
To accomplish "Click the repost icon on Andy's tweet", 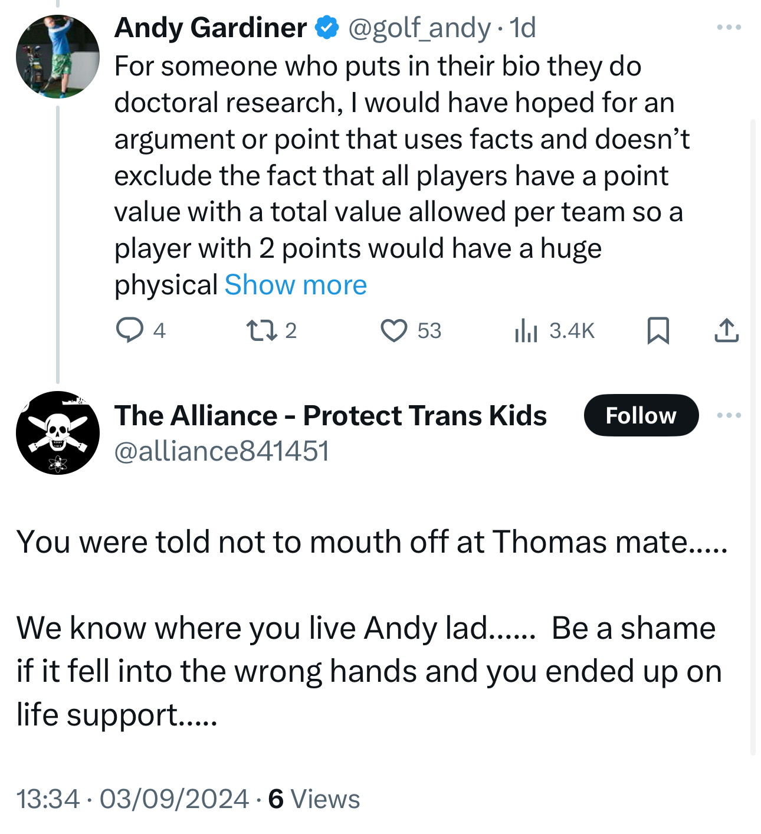I will click(261, 330).
